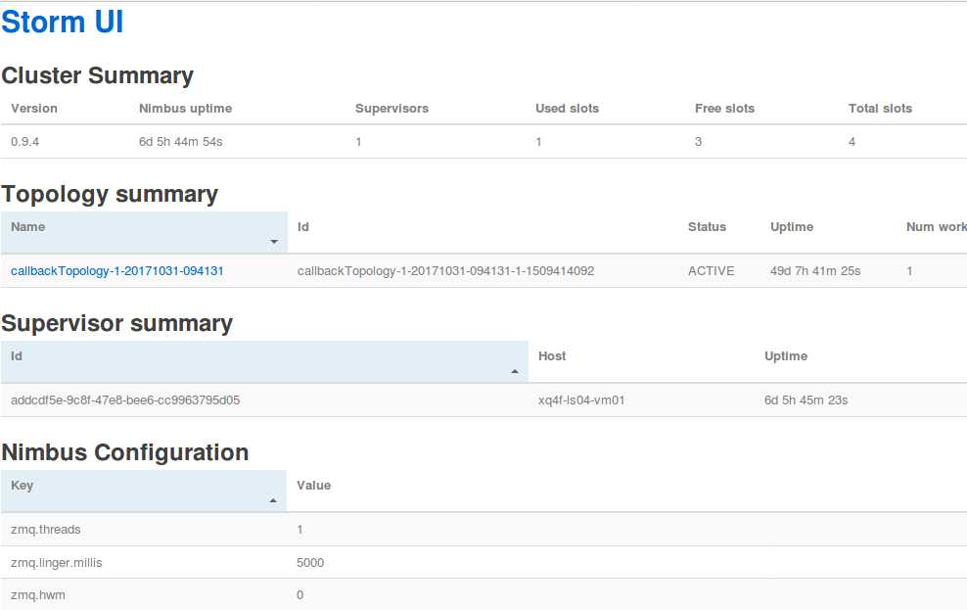
Task: Select topology id callbackTopology-1-20171031-094131-1-1509414092
Action: (446, 271)
